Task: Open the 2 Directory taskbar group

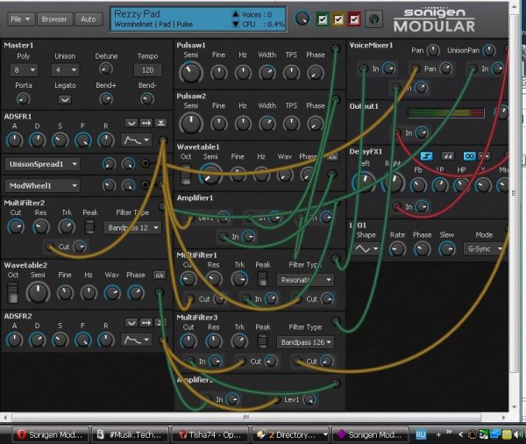Action: (290, 435)
